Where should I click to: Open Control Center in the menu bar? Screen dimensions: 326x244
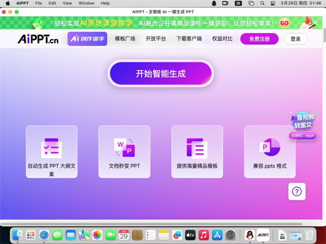273,3
